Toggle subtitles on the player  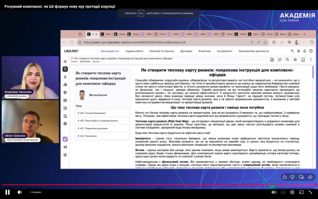[283, 192]
